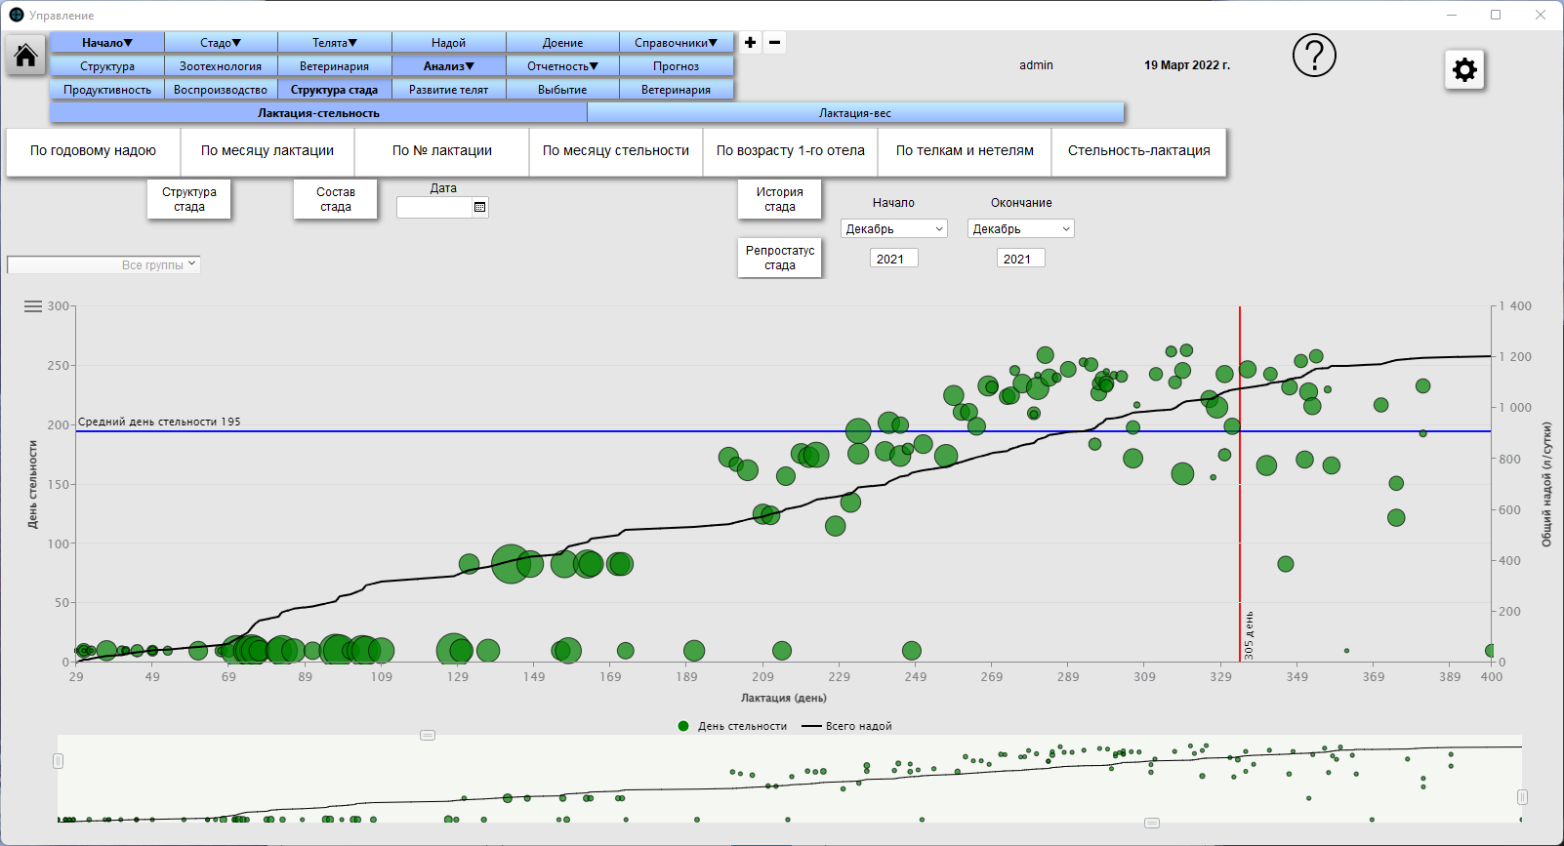Open help via the question mark icon
The height and width of the screenshot is (846, 1564).
tap(1314, 56)
